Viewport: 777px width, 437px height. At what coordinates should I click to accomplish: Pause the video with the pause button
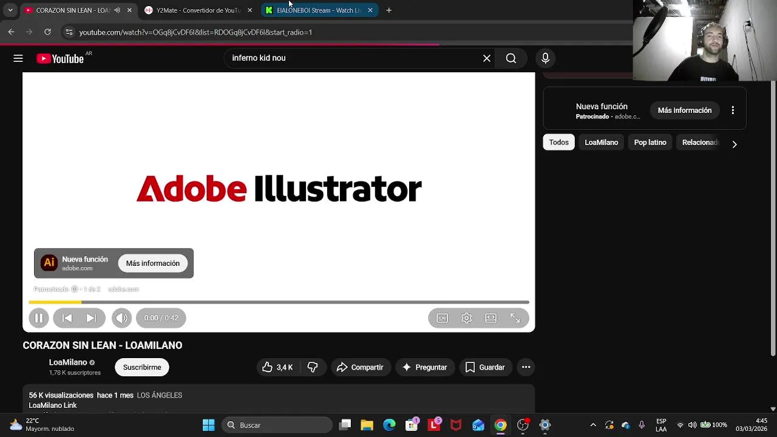pyautogui.click(x=39, y=318)
